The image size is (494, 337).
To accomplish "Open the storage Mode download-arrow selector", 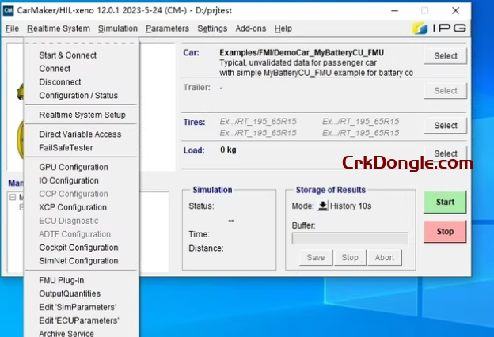I will [323, 206].
